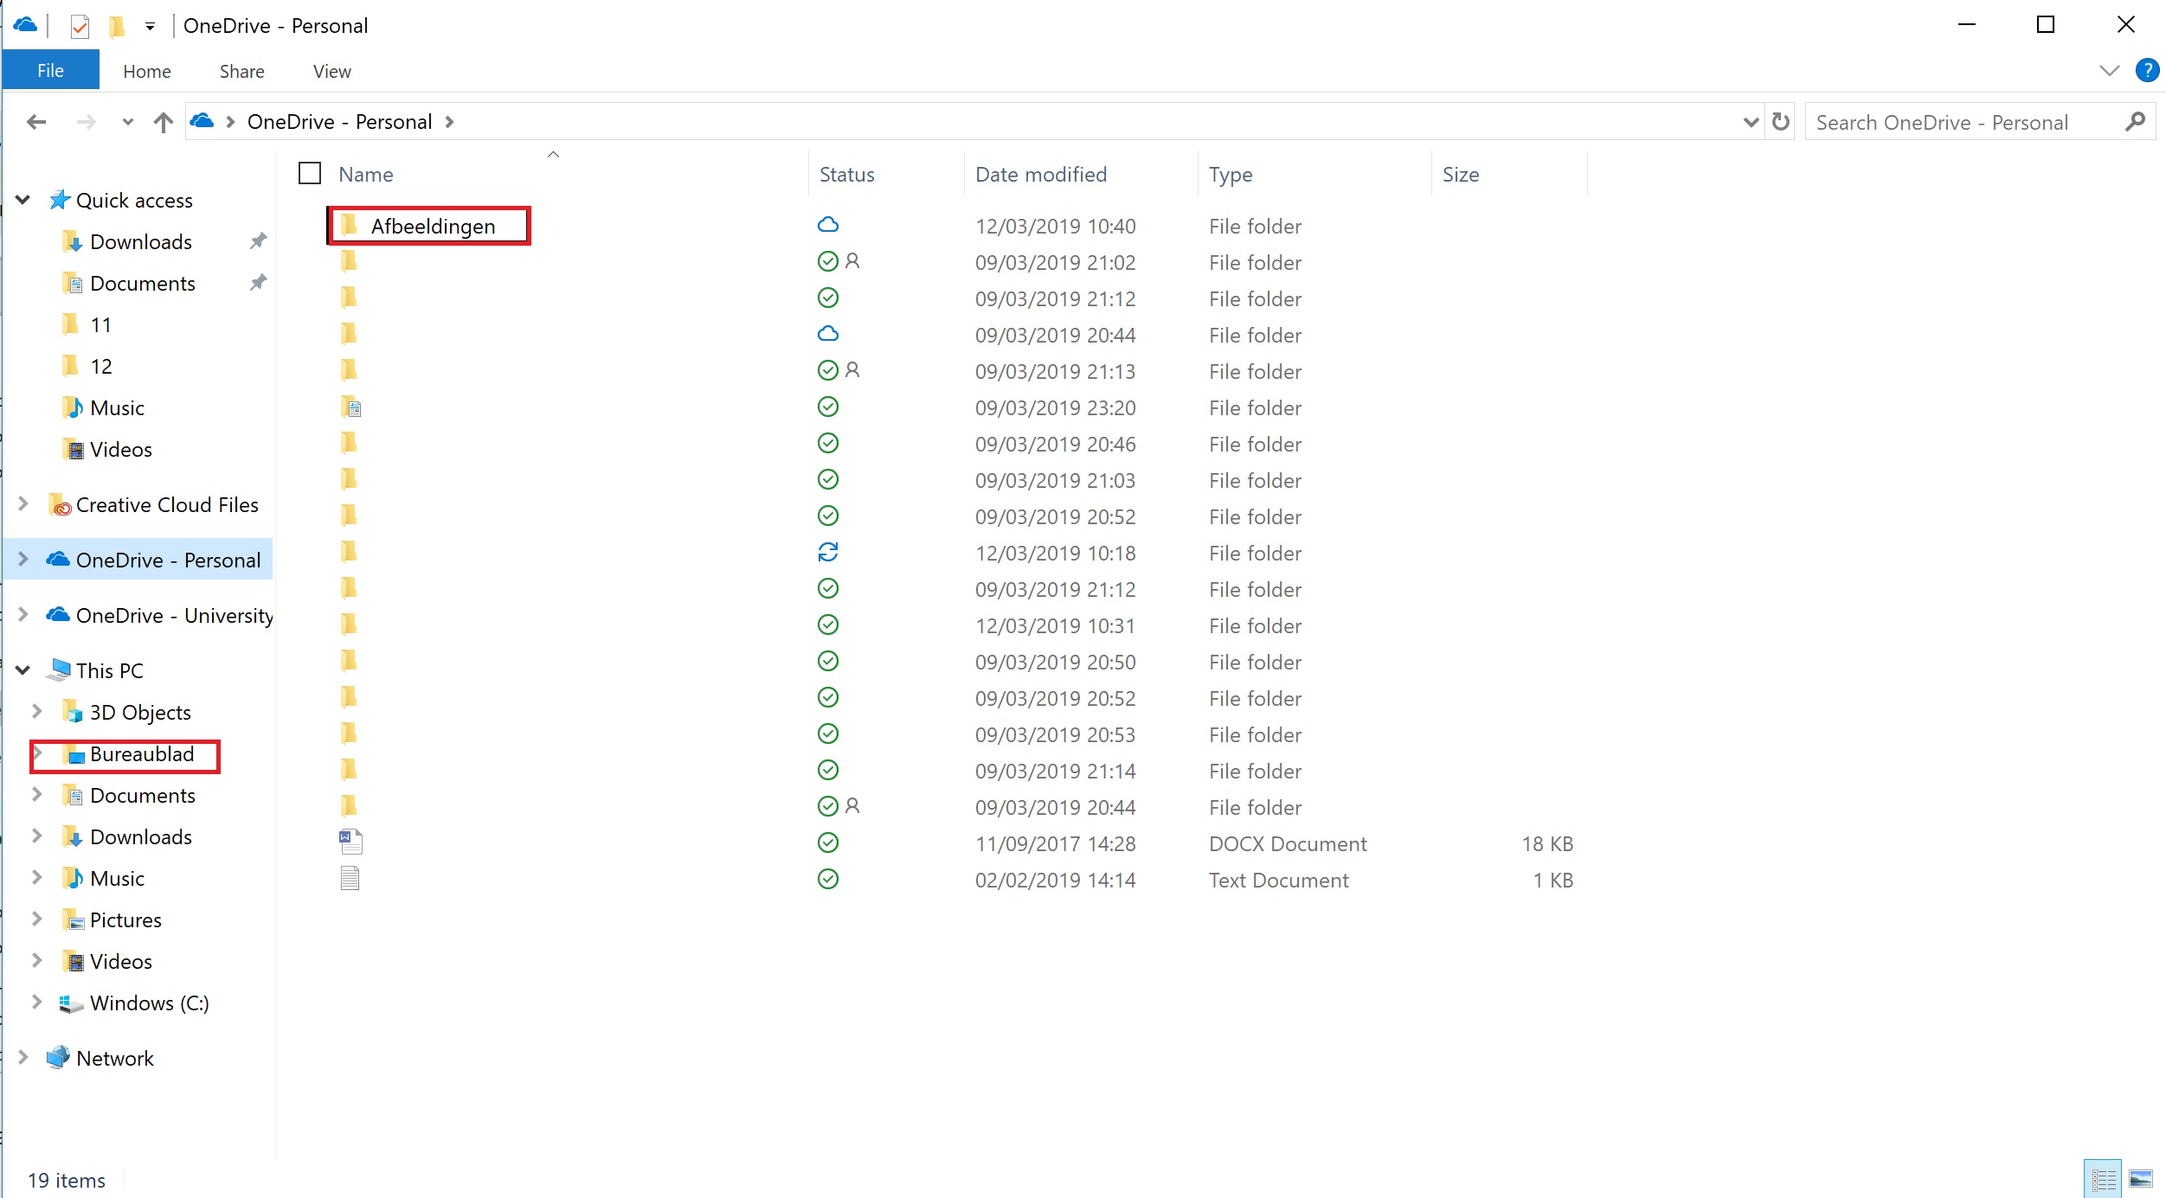Switch to large thumbnails view icon
The image size is (2166, 1198).
[2140, 1178]
